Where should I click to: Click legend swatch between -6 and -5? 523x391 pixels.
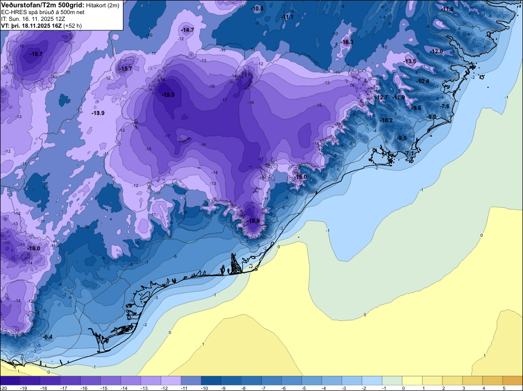(291, 381)
